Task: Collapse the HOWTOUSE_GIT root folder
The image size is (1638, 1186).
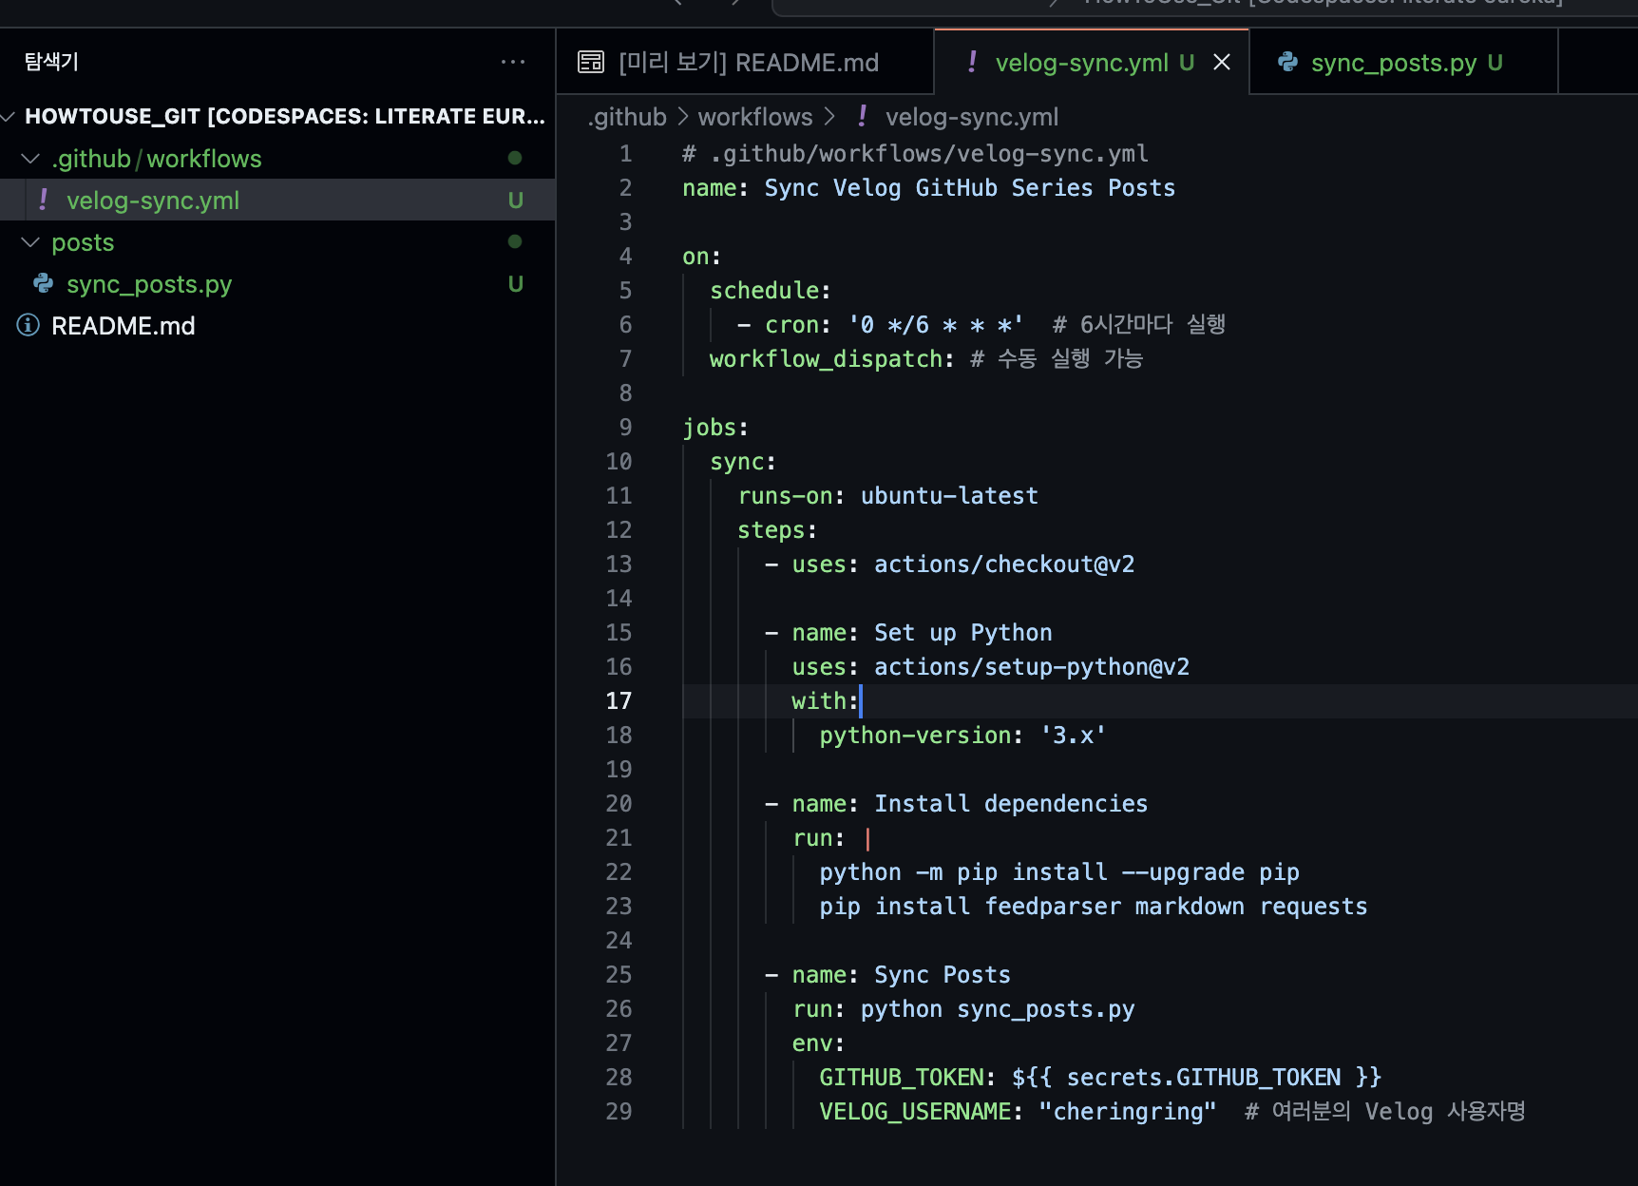Action: tap(9, 116)
